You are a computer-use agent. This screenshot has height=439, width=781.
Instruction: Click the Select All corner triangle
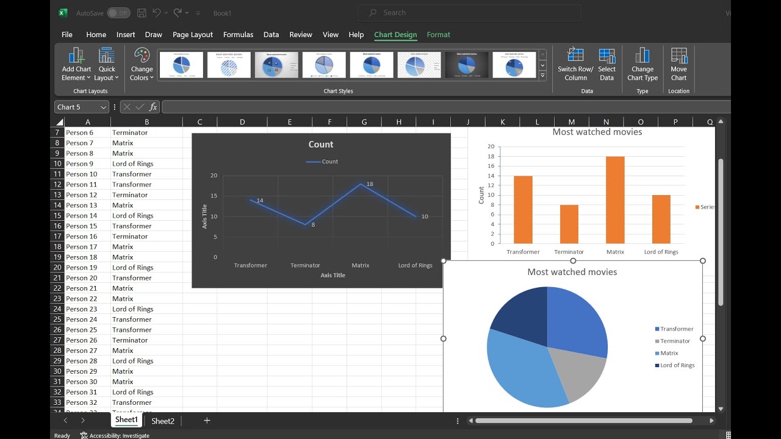tap(59, 122)
